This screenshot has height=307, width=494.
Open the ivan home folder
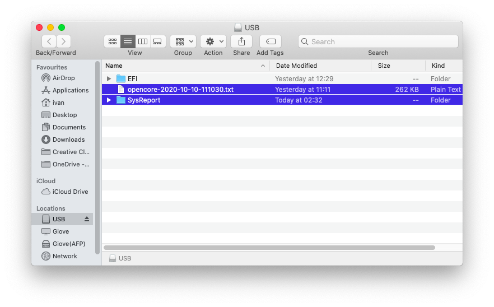(x=53, y=103)
